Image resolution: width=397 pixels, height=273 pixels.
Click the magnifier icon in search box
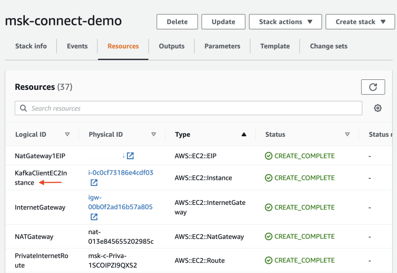(23, 108)
